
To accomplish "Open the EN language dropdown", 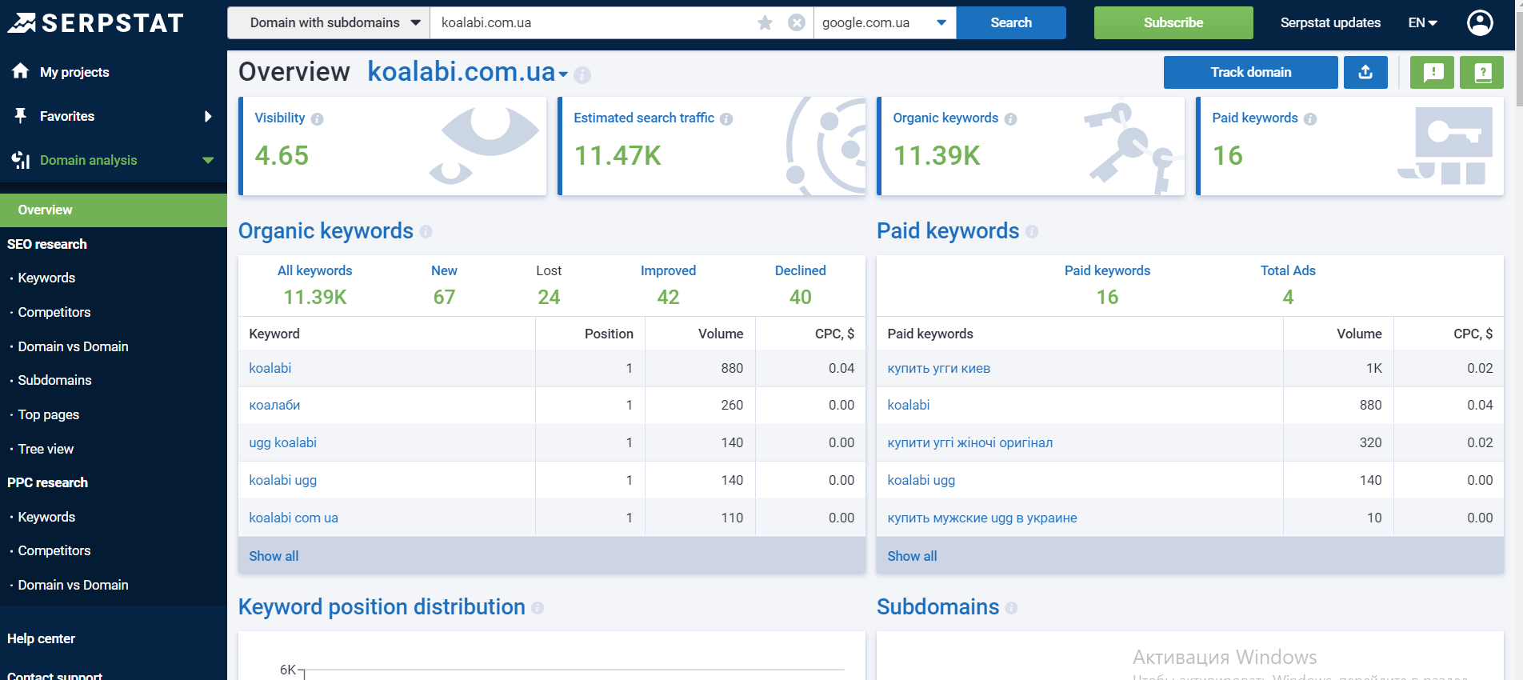I will (1423, 22).
